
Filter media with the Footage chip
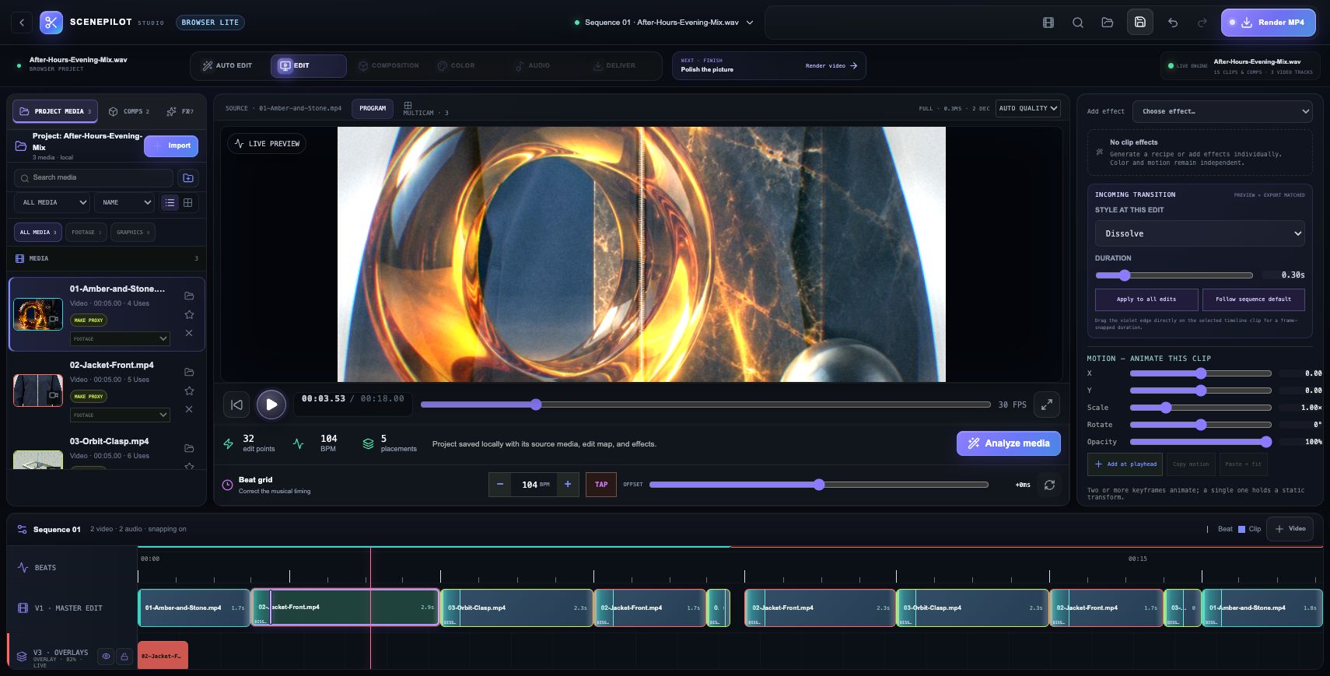(86, 232)
